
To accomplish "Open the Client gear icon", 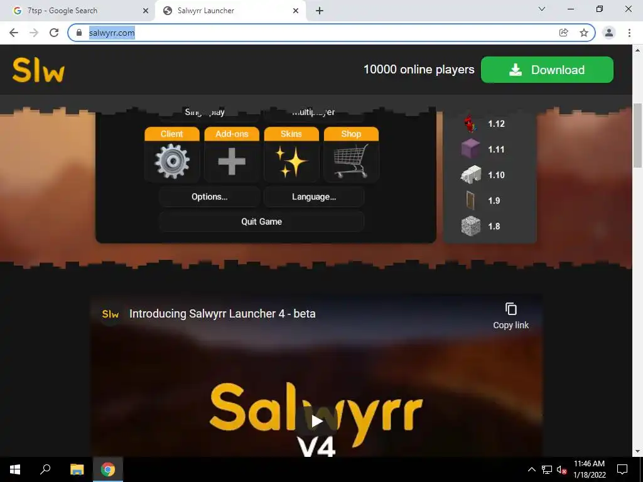I will 172,161.
